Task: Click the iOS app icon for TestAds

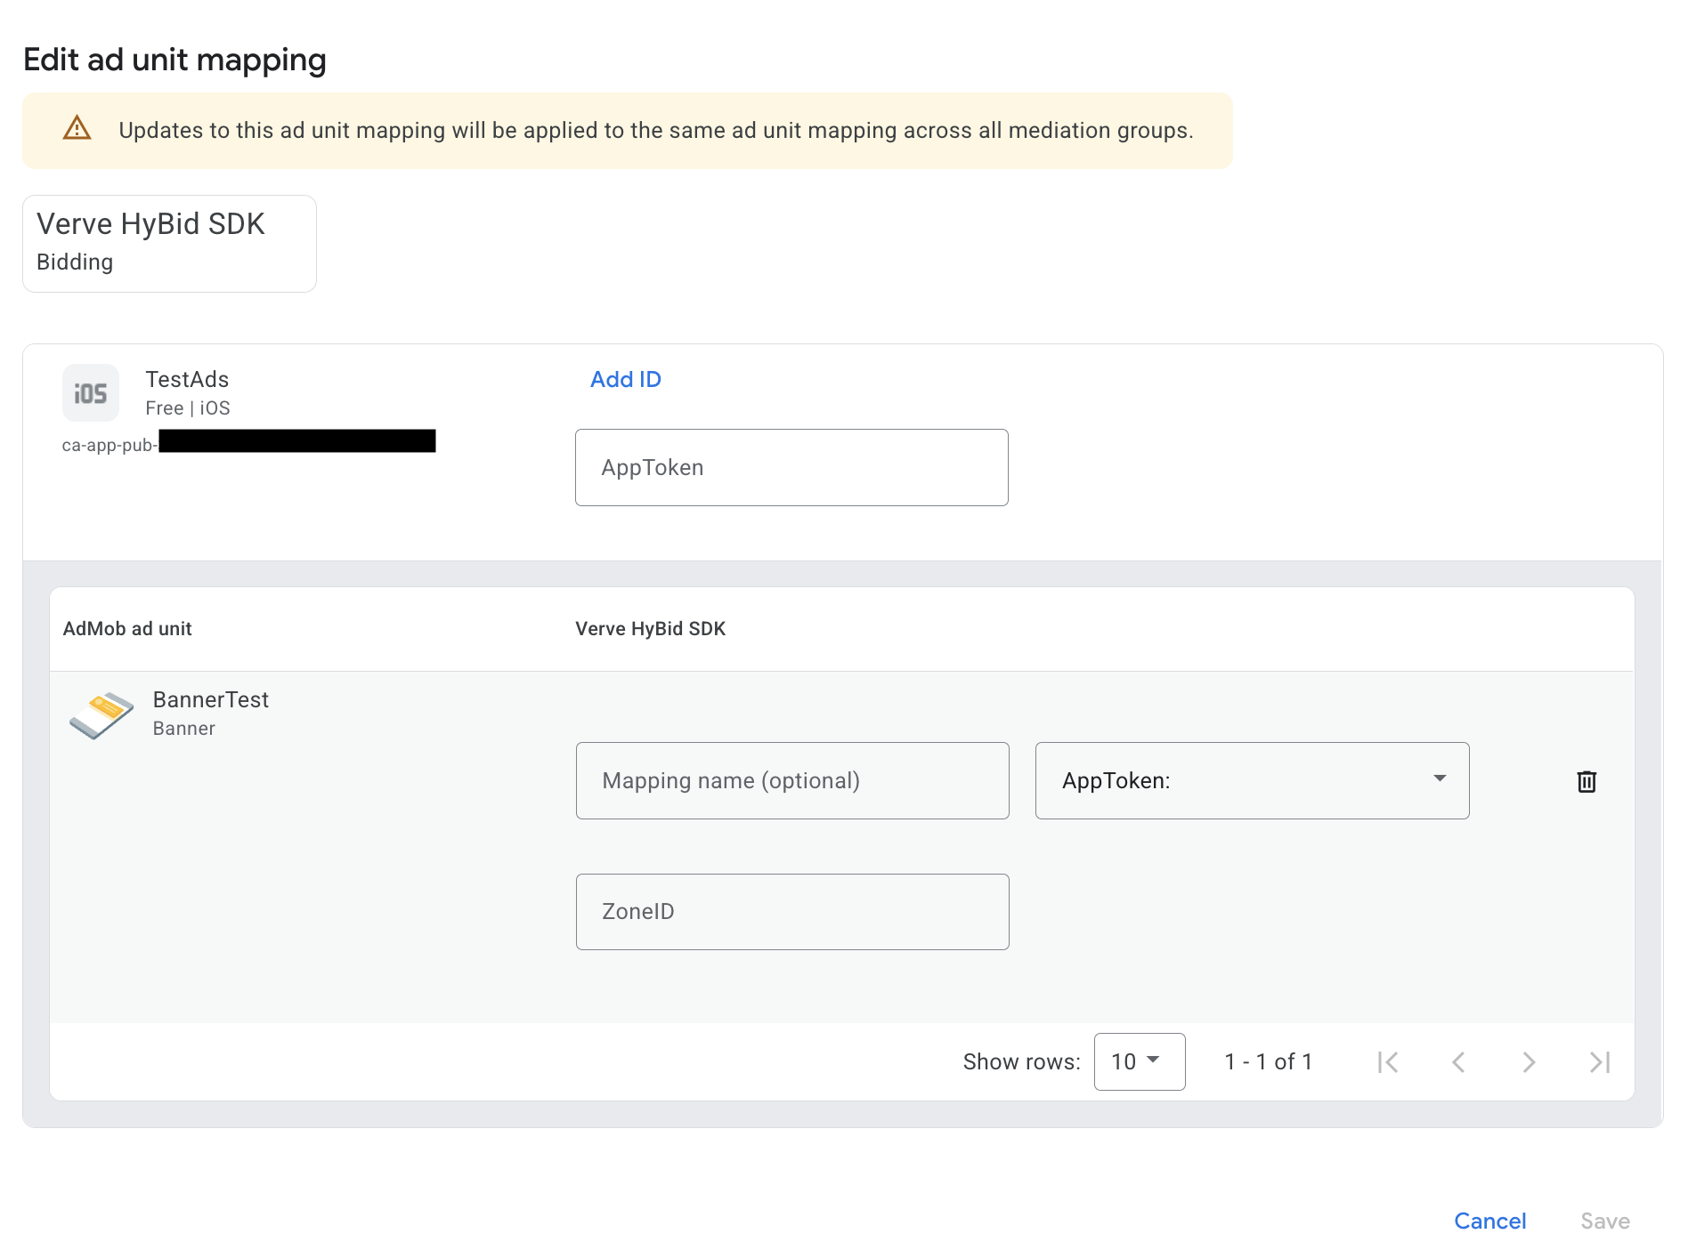Action: [x=91, y=392]
